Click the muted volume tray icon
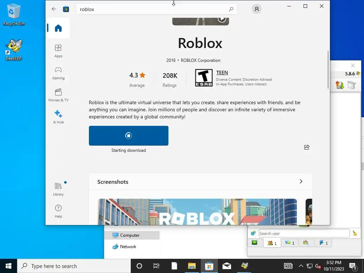The height and width of the screenshot is (273, 364). pos(318,266)
